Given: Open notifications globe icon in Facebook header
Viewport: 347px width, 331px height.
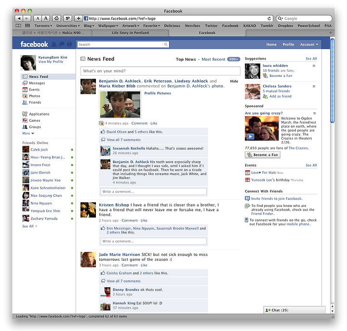Looking at the screenshot, I should click(69, 44).
